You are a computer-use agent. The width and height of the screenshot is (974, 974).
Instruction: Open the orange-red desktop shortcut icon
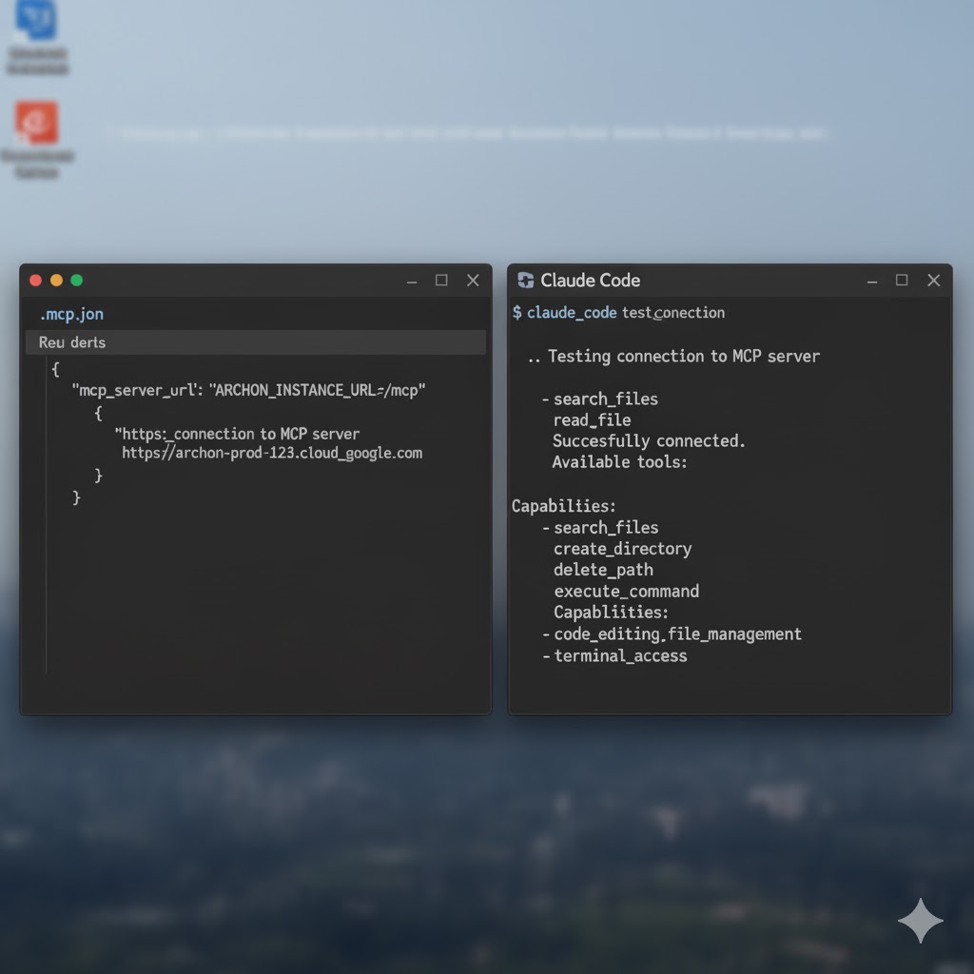point(37,124)
